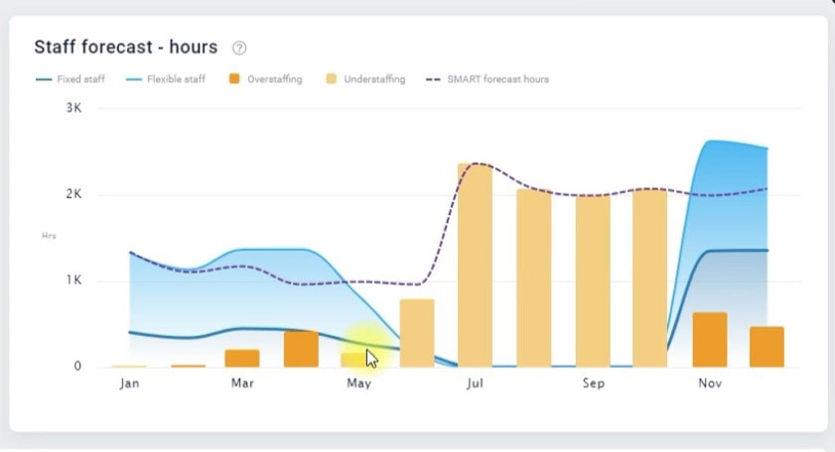Click the small May understaffing bar
This screenshot has height=452, width=835.
(352, 359)
